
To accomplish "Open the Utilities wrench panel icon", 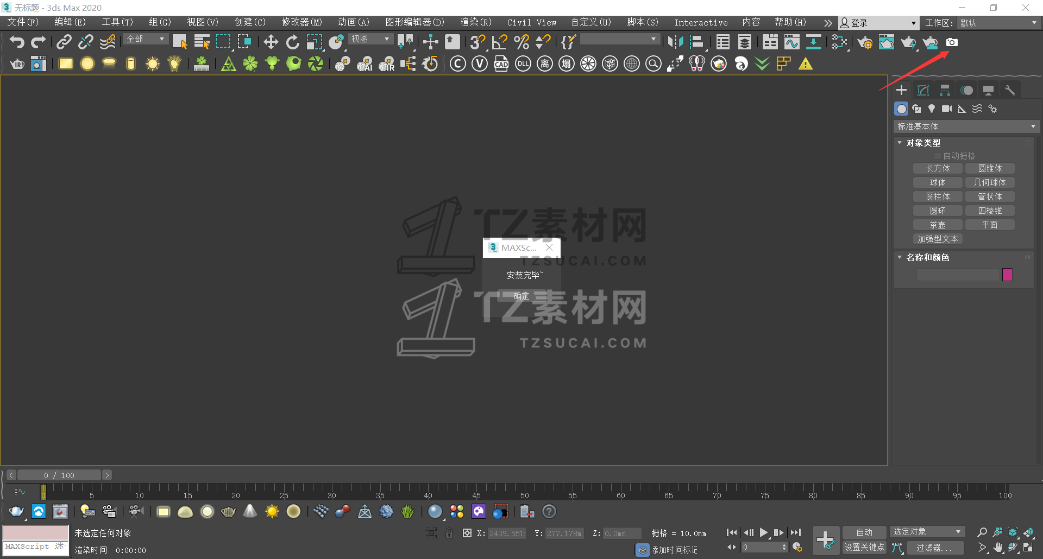I will coord(1010,90).
